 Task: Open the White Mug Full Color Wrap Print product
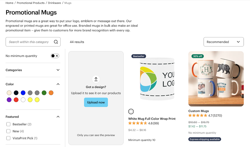click(152, 118)
